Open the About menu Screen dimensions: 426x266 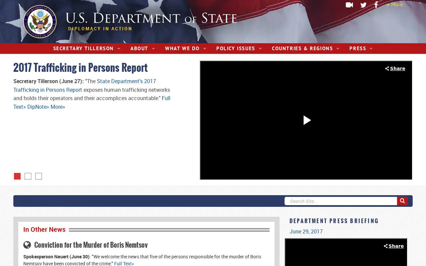142,49
